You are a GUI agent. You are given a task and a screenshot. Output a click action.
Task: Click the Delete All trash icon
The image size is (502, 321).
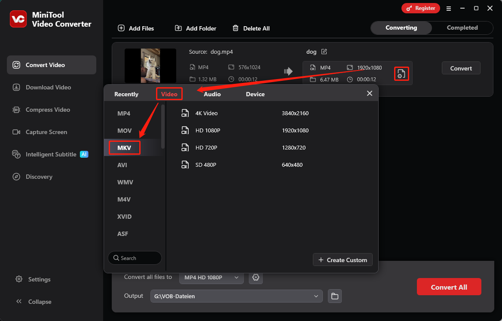point(236,28)
